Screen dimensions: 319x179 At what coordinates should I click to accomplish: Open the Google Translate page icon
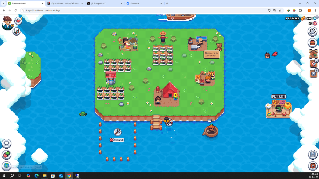275,10
